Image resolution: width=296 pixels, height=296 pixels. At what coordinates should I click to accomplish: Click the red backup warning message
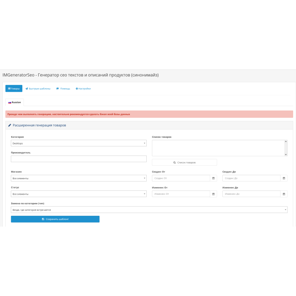[x=149, y=114]
